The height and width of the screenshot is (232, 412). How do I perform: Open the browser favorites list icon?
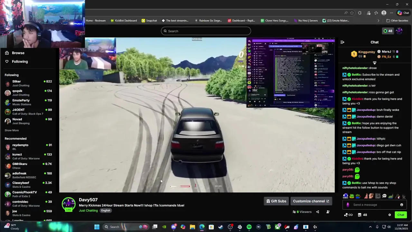pyautogui.click(x=376, y=13)
